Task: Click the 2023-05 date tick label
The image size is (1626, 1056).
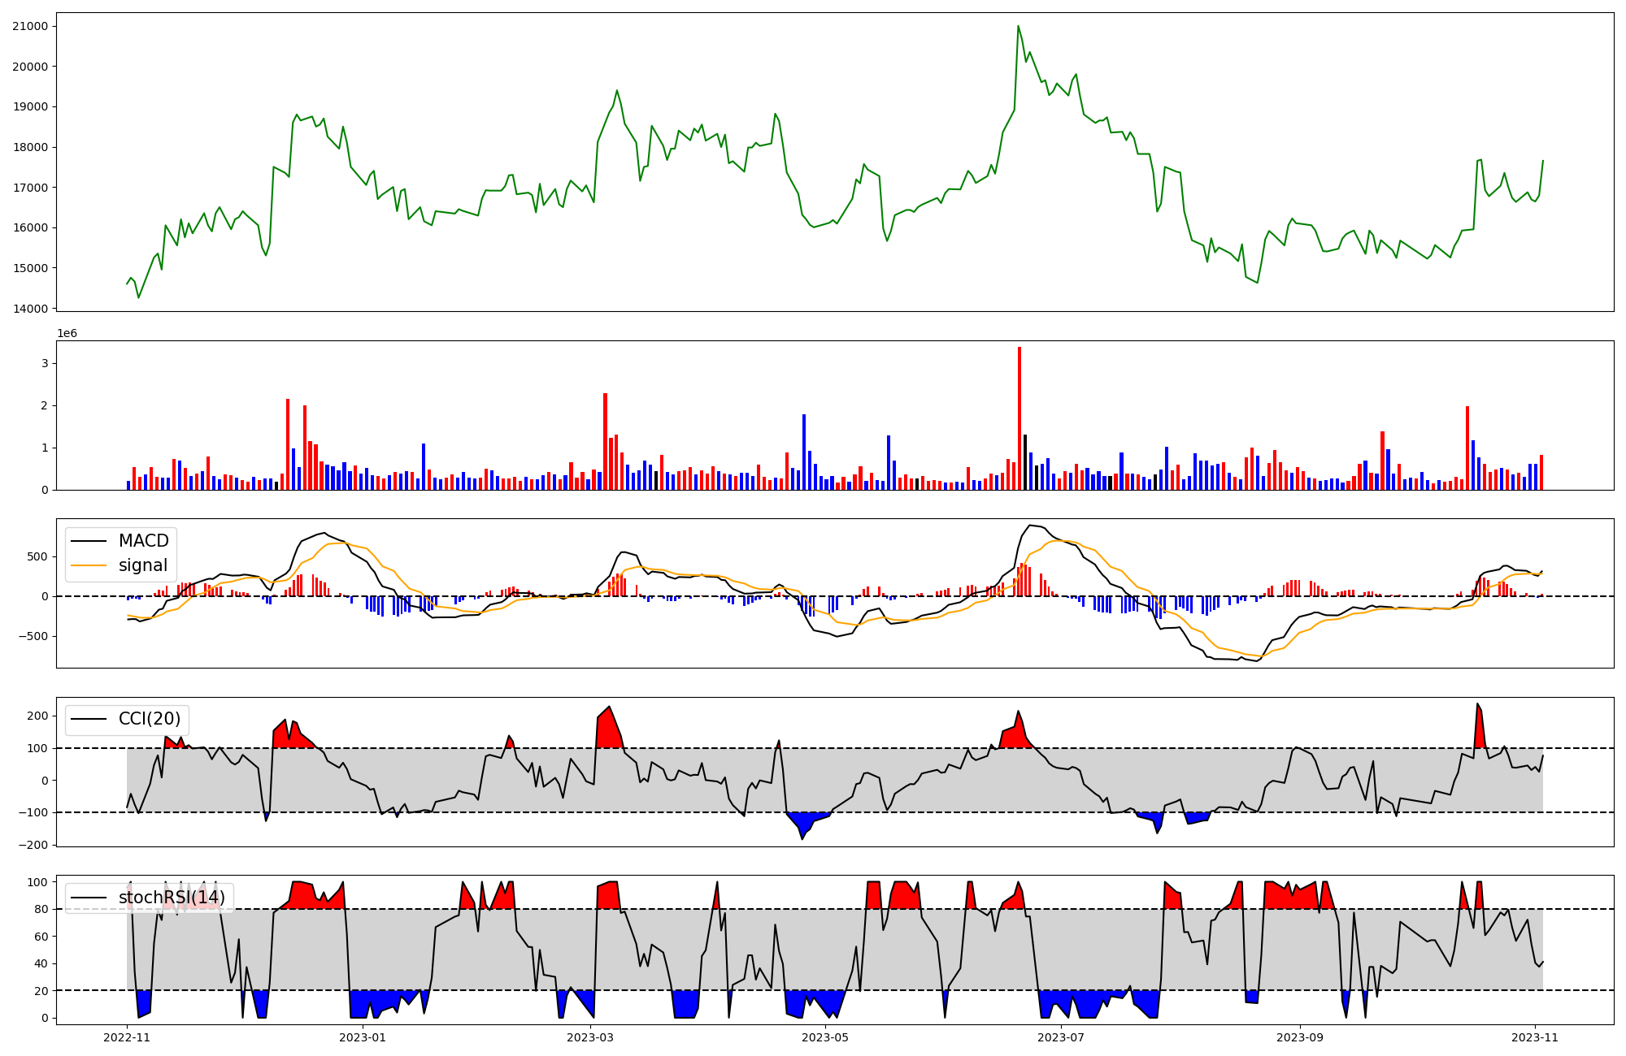Action: point(825,1037)
